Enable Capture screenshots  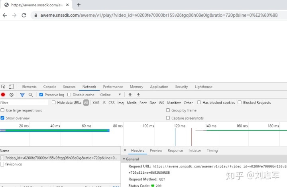click(x=168, y=118)
